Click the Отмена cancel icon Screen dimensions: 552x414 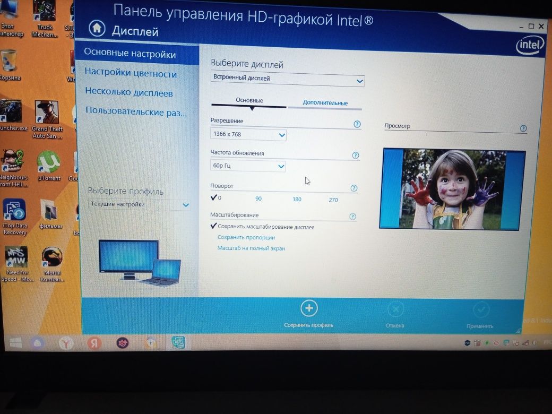click(x=396, y=310)
